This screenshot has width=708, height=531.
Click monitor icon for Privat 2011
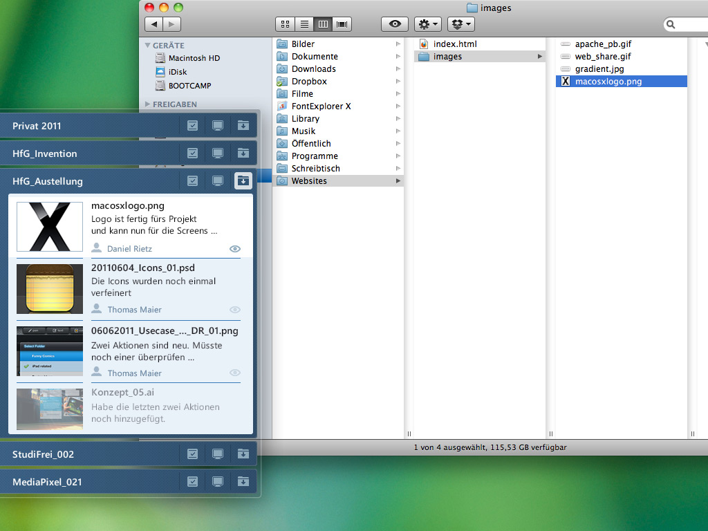(x=218, y=126)
